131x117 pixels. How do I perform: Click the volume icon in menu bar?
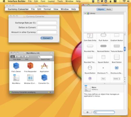tap(128, 1)
